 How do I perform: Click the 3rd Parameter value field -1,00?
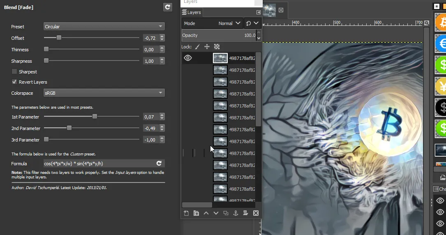[x=151, y=139]
